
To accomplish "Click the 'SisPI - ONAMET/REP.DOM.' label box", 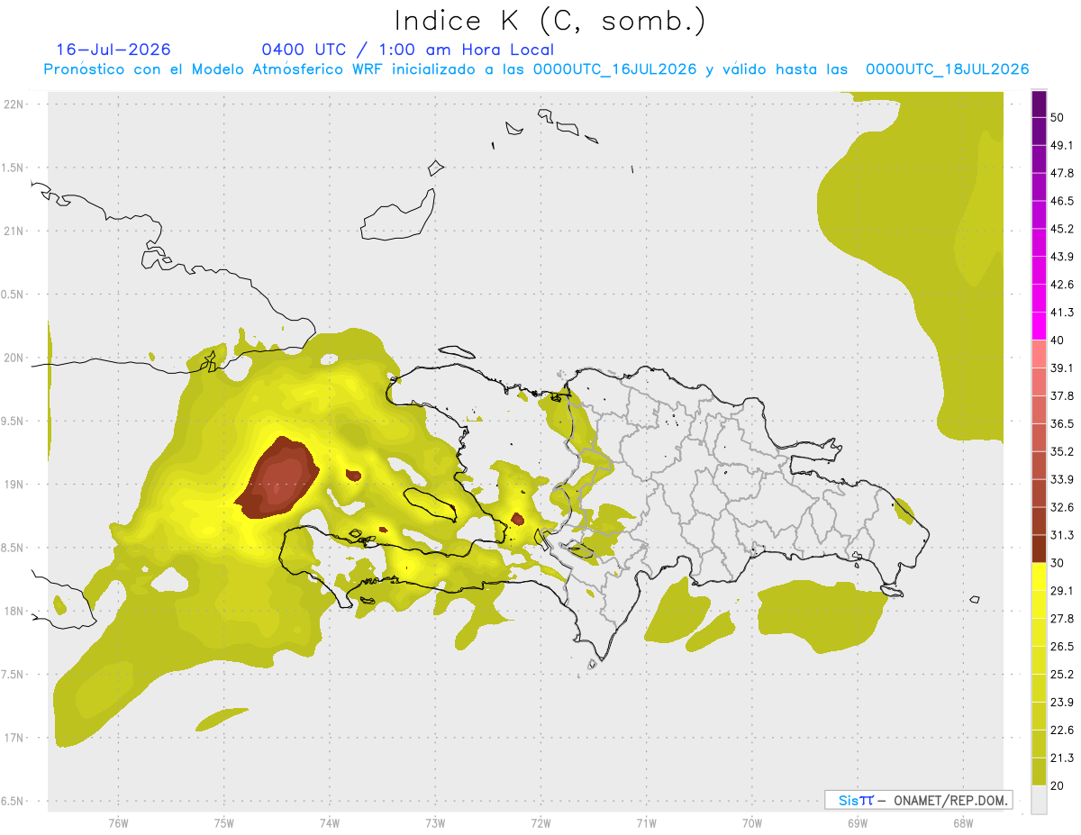I will 918,800.
